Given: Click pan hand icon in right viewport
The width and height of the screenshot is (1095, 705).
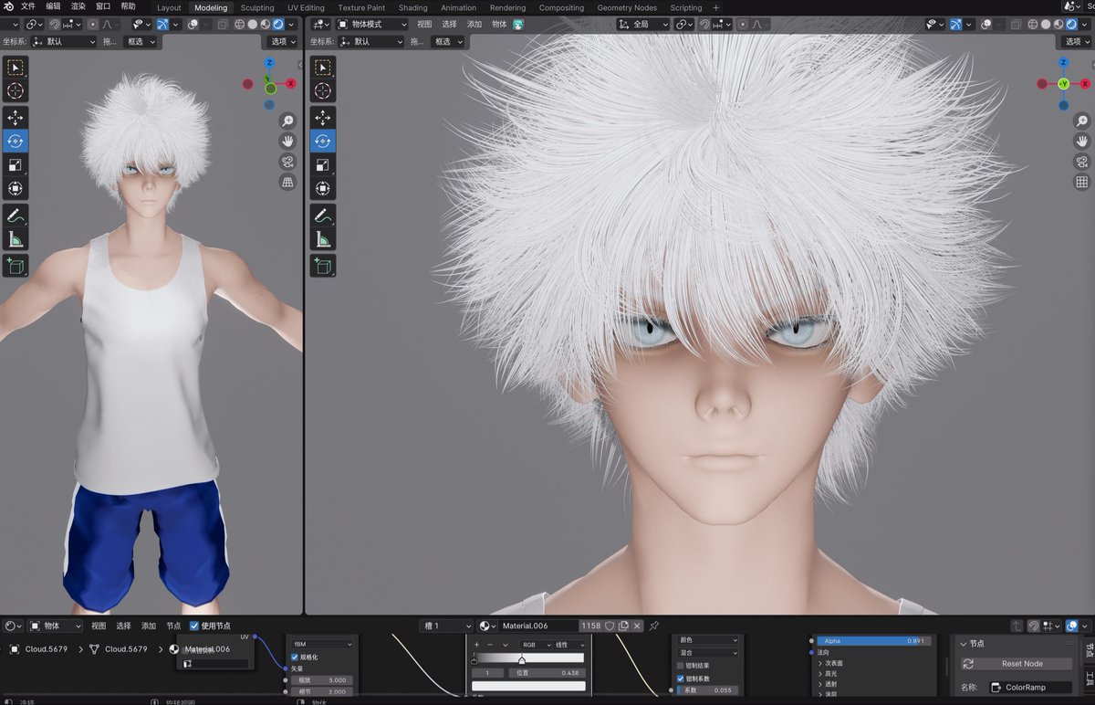Looking at the screenshot, I should 1082,142.
